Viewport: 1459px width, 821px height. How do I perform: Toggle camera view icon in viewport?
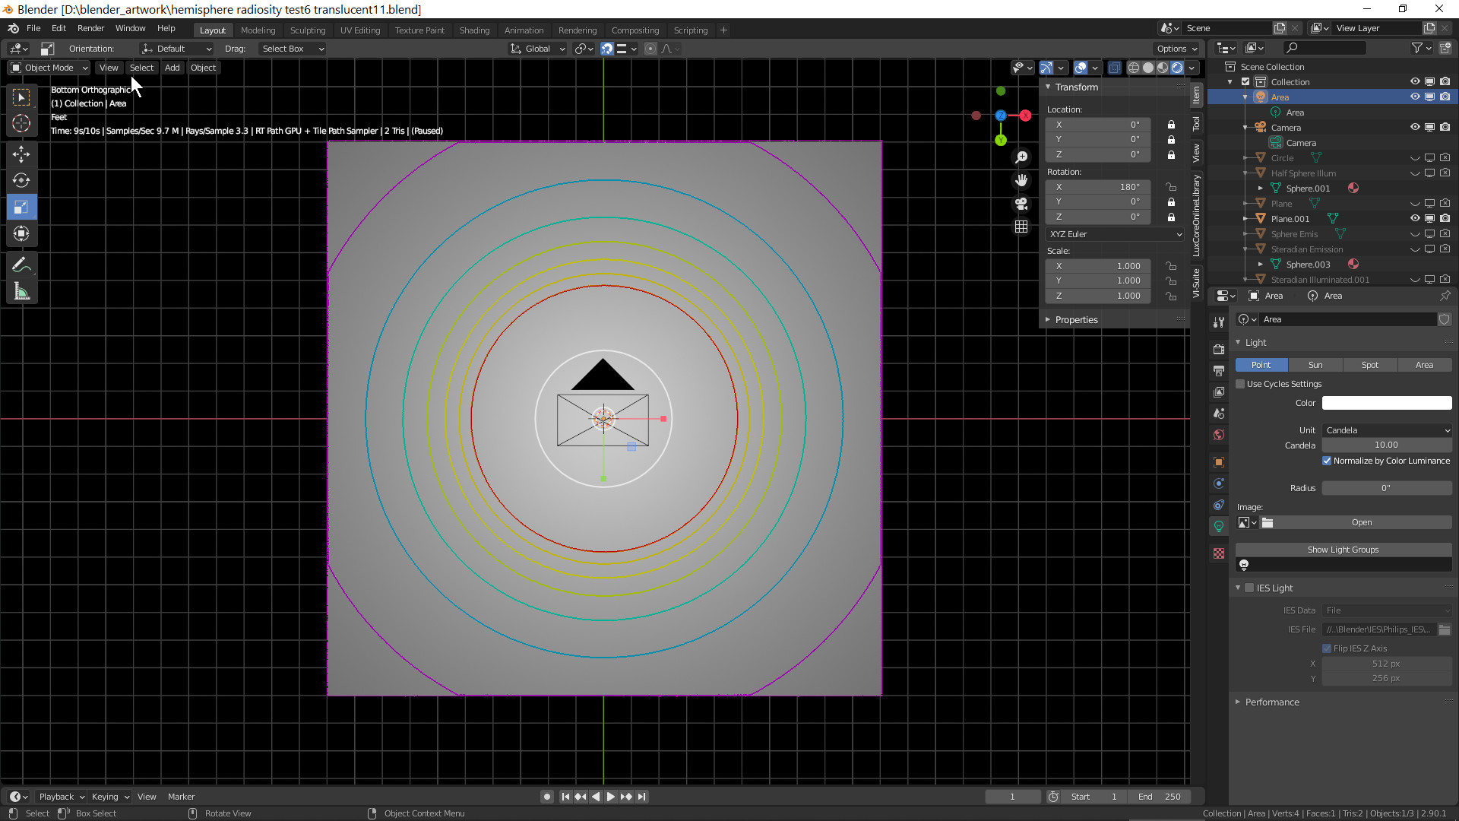pyautogui.click(x=1021, y=204)
